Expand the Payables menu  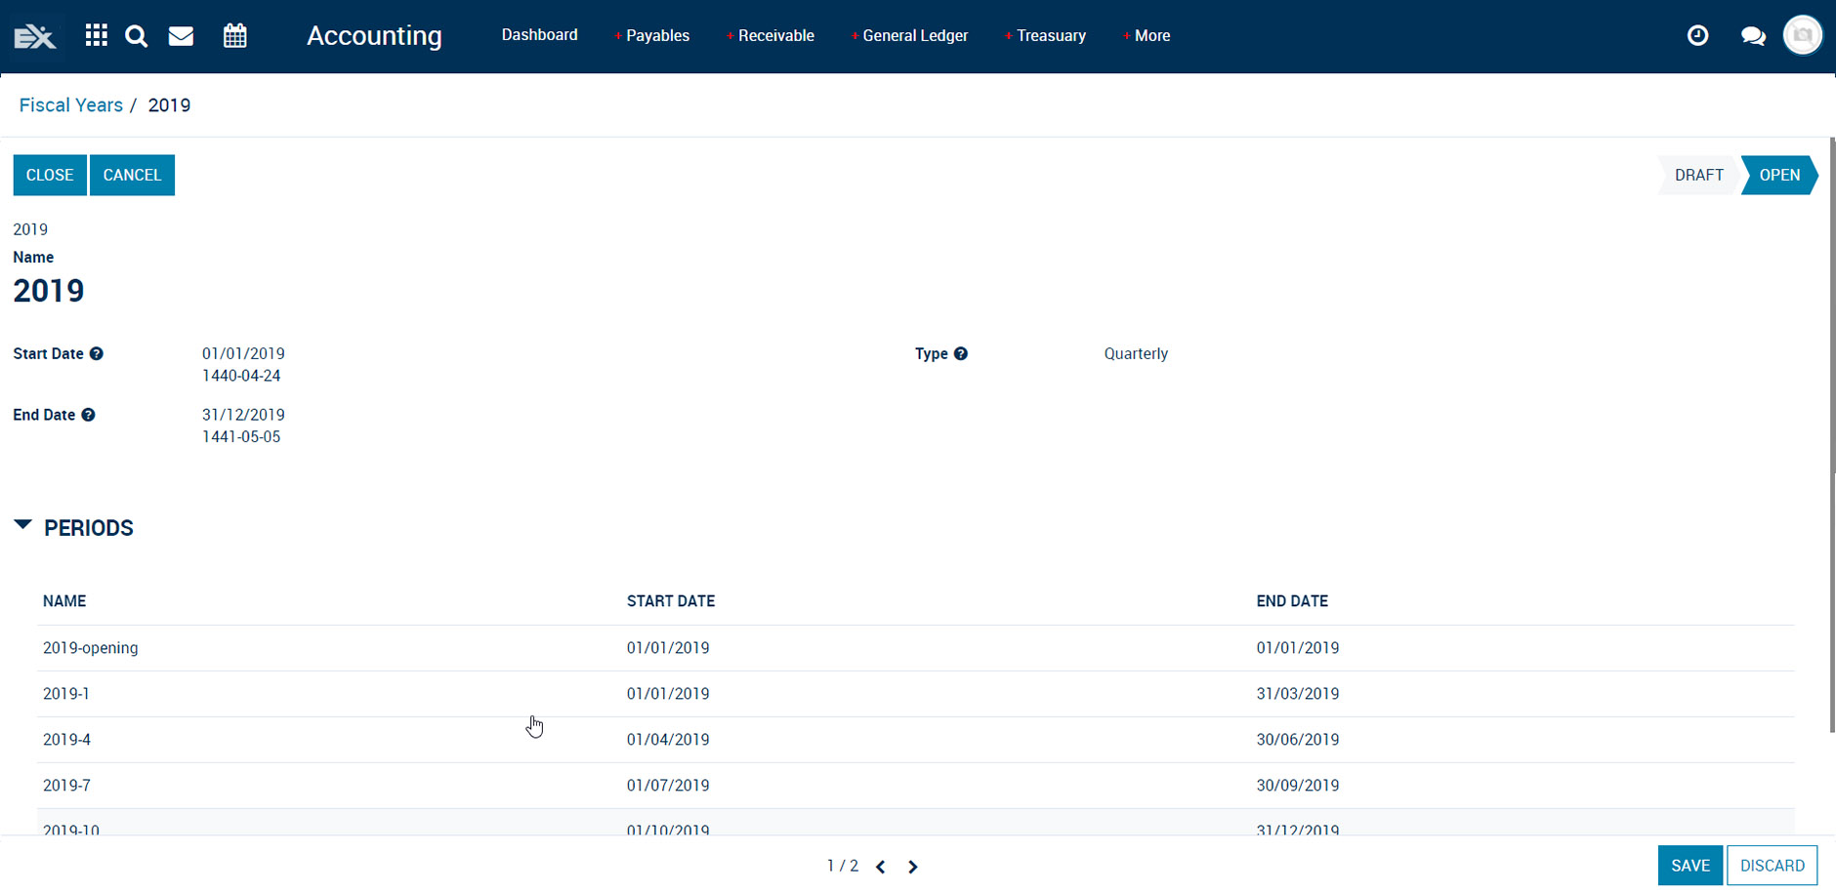tap(652, 36)
